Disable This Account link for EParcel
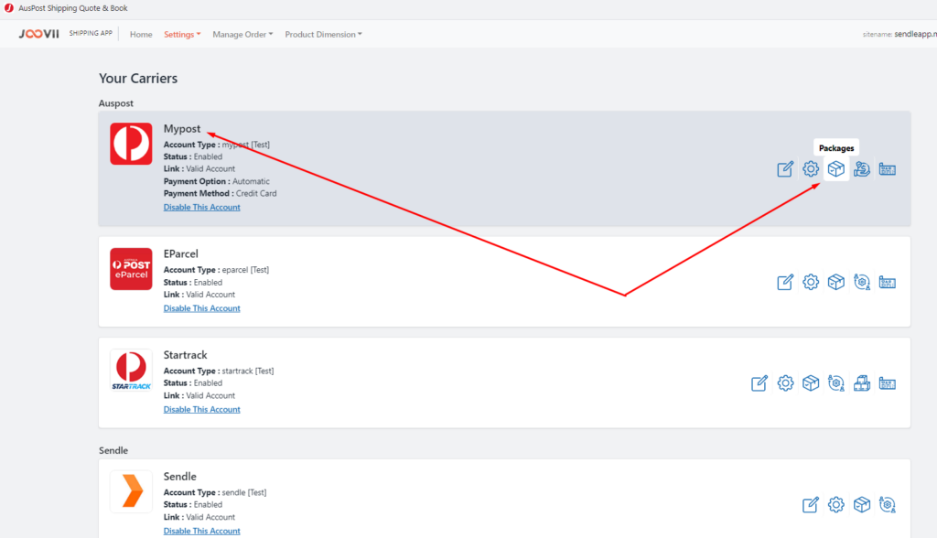The image size is (937, 538). pyautogui.click(x=202, y=308)
